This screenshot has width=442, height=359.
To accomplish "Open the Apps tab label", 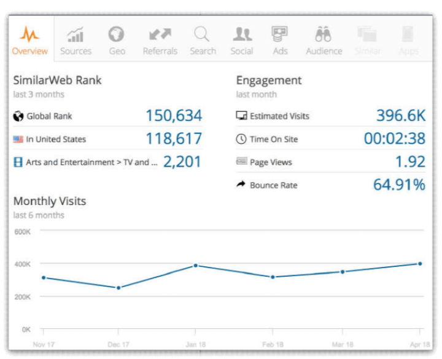I will [x=409, y=51].
